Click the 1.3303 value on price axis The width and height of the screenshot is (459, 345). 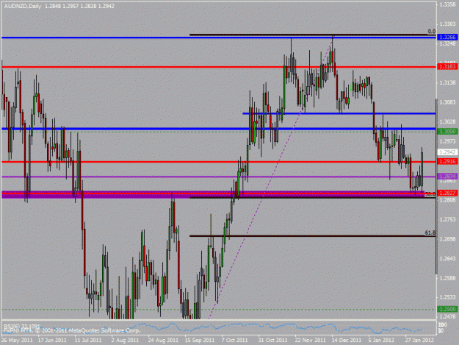(x=448, y=24)
